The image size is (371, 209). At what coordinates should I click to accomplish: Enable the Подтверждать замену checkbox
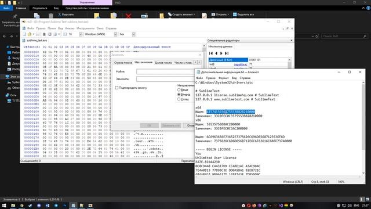[x=117, y=88]
